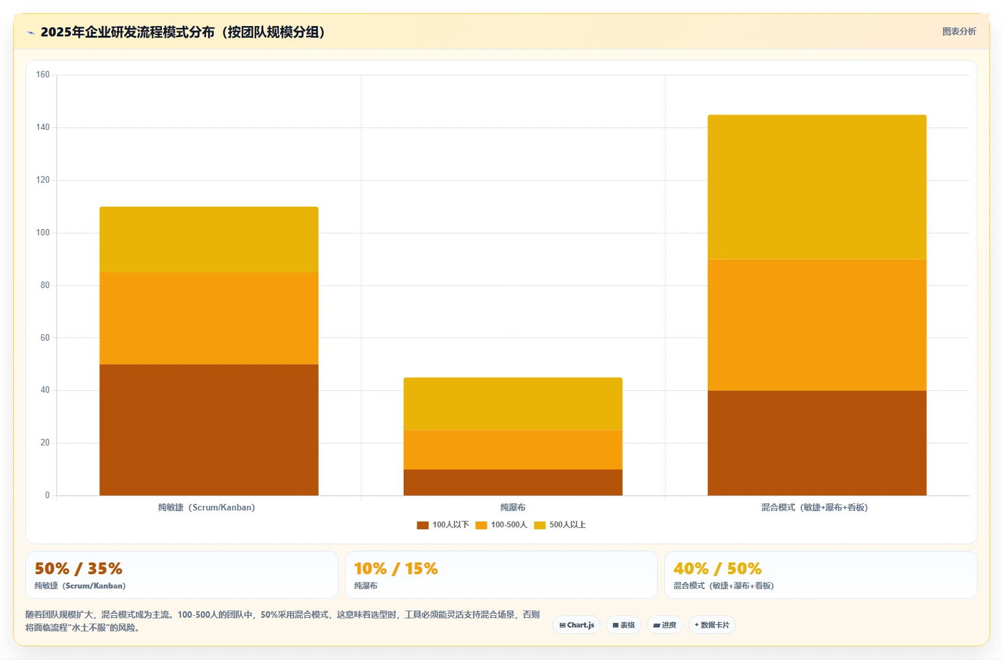Click the 纯瀑布 caption in the stat card

click(366, 586)
